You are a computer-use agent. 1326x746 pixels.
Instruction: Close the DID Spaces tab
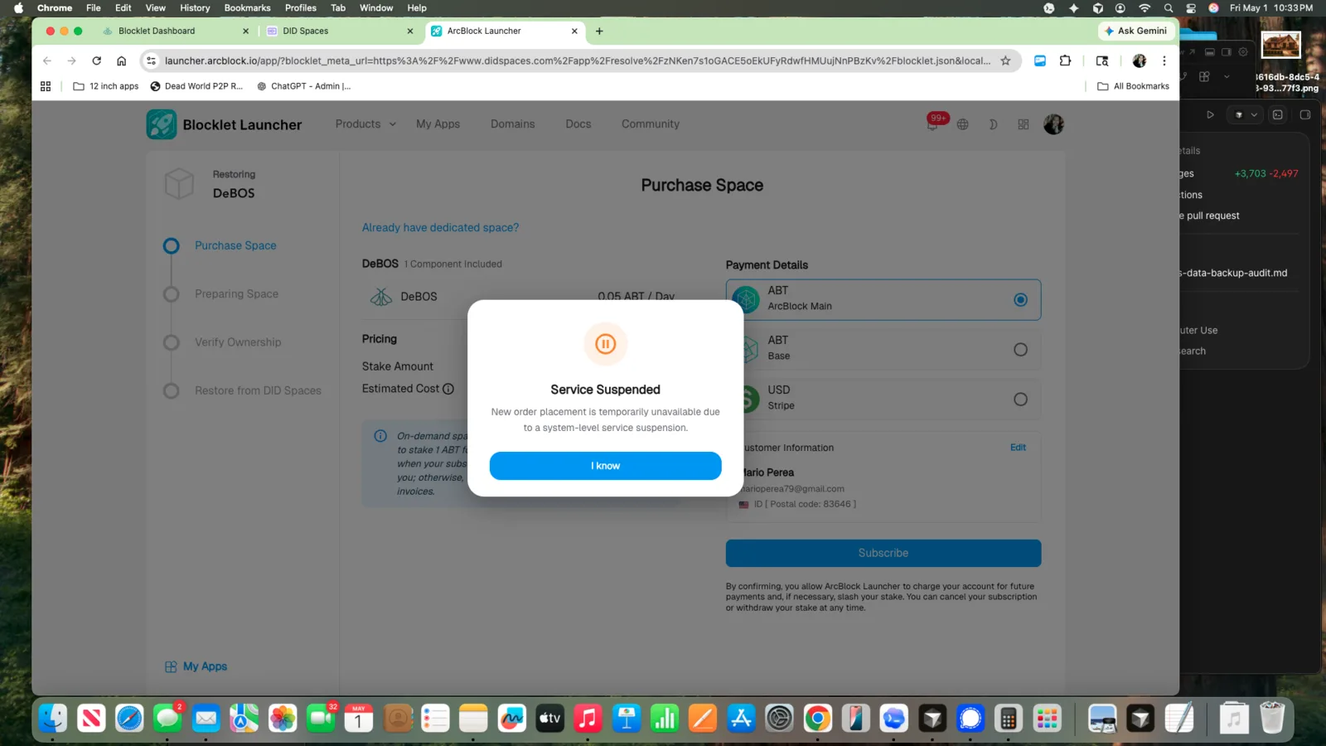coord(409,31)
